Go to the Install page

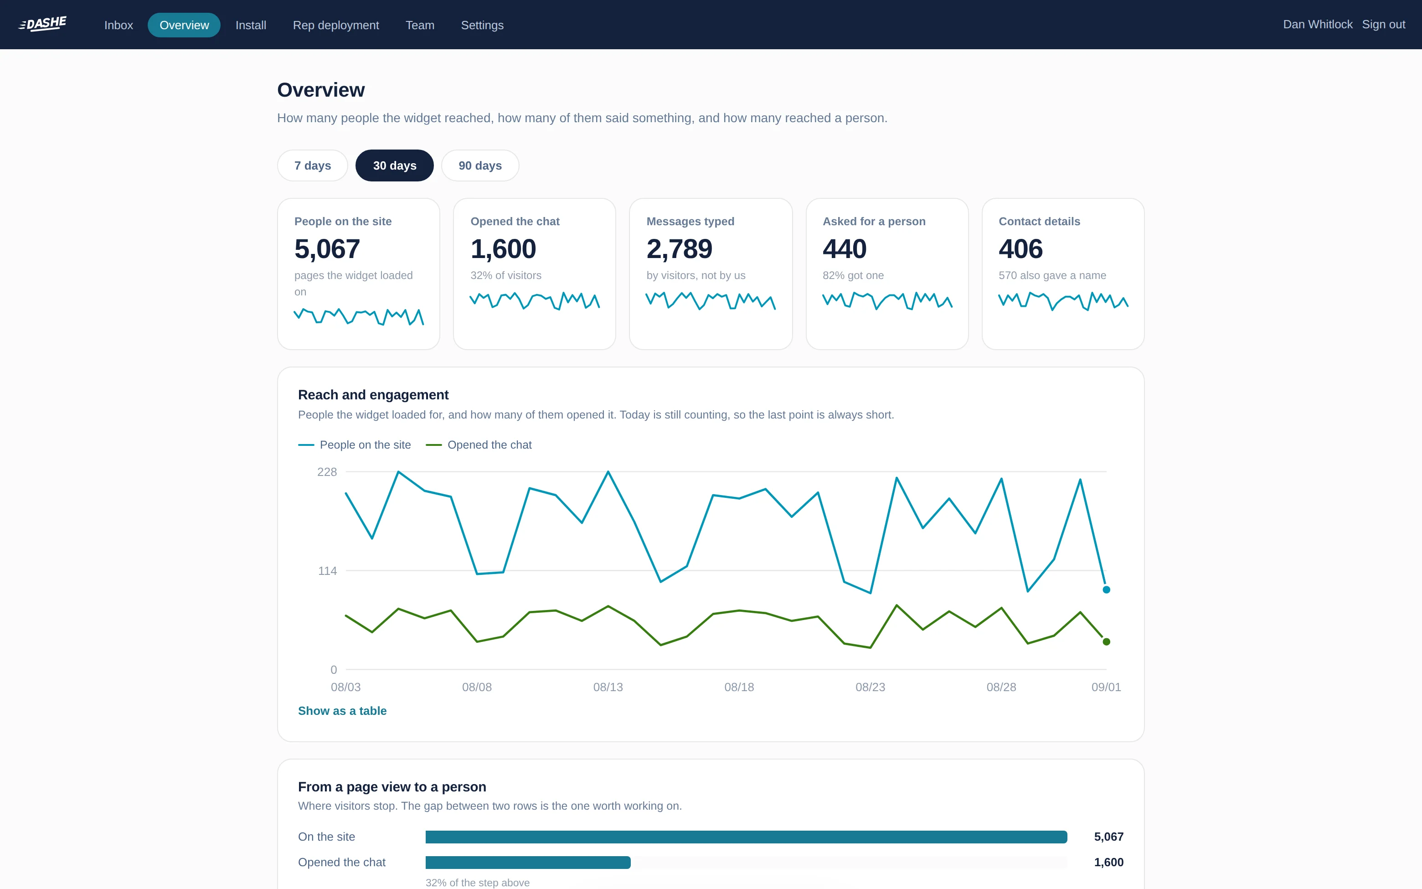point(251,25)
